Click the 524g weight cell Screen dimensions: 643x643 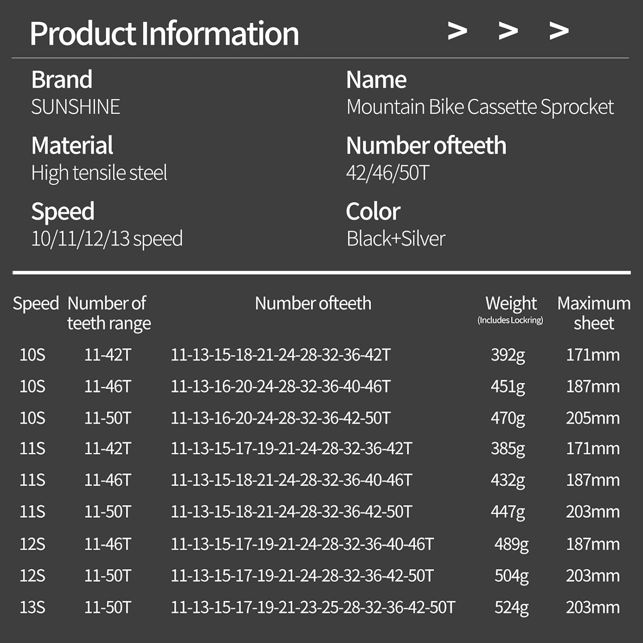(511, 607)
